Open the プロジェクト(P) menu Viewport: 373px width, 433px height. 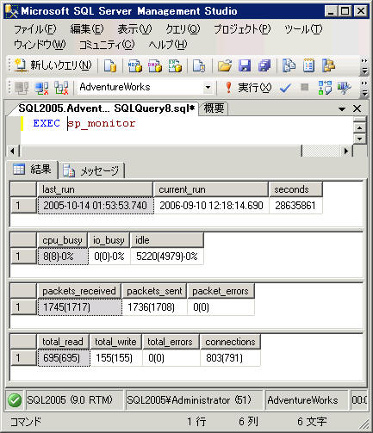242,29
